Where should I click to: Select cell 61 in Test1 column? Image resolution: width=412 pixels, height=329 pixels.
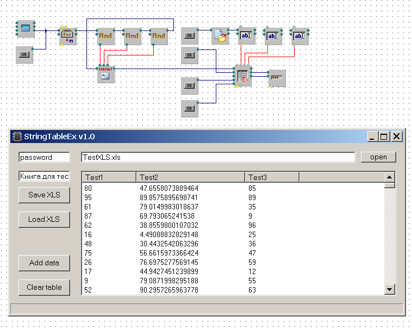88,207
